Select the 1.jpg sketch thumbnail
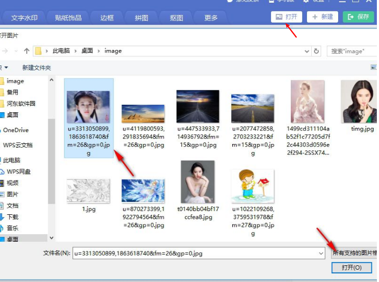Screen dimensions: 379x282 89,191
